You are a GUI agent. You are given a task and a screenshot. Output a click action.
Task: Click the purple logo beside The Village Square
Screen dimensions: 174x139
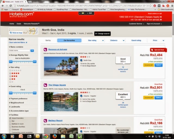pos(45,85)
